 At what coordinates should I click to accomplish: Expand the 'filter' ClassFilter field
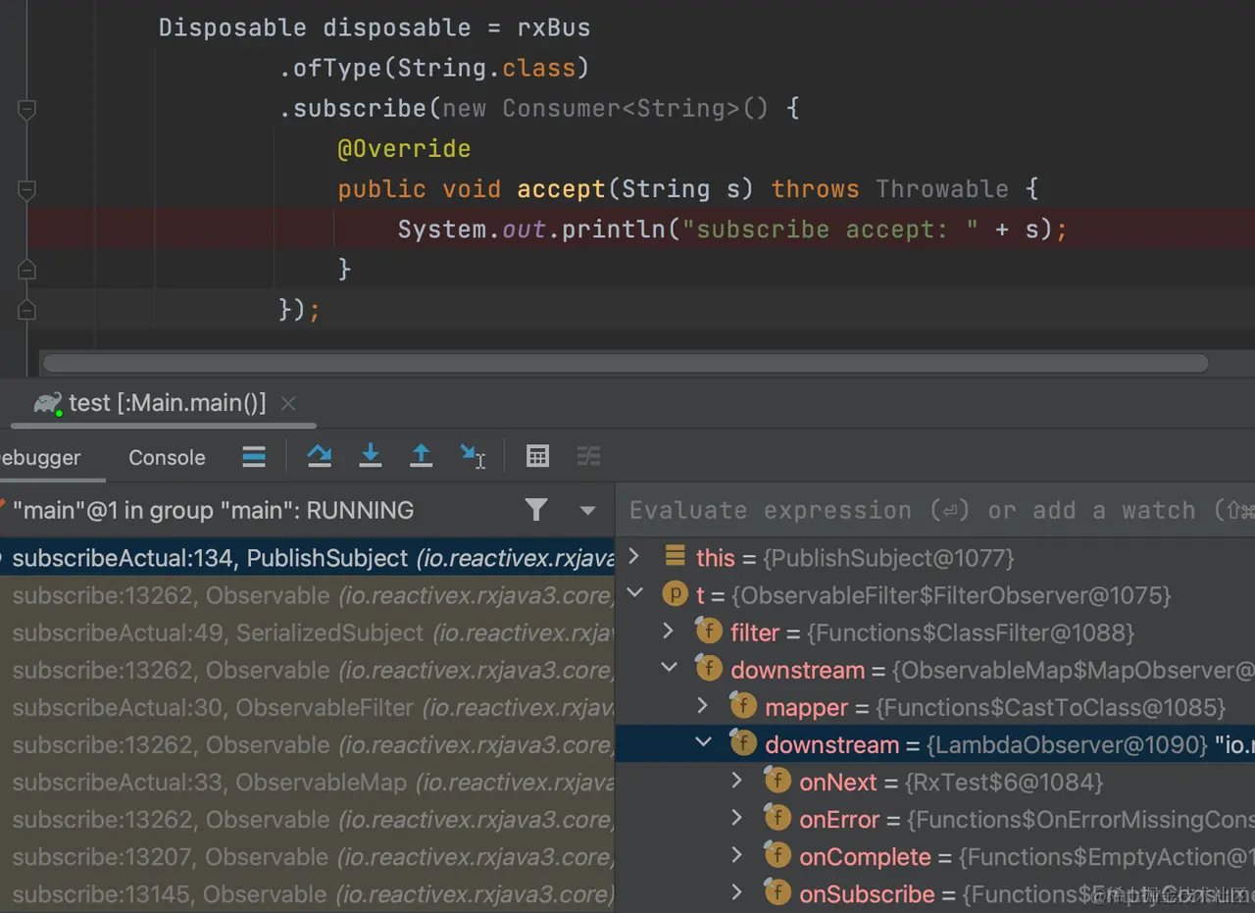click(669, 631)
